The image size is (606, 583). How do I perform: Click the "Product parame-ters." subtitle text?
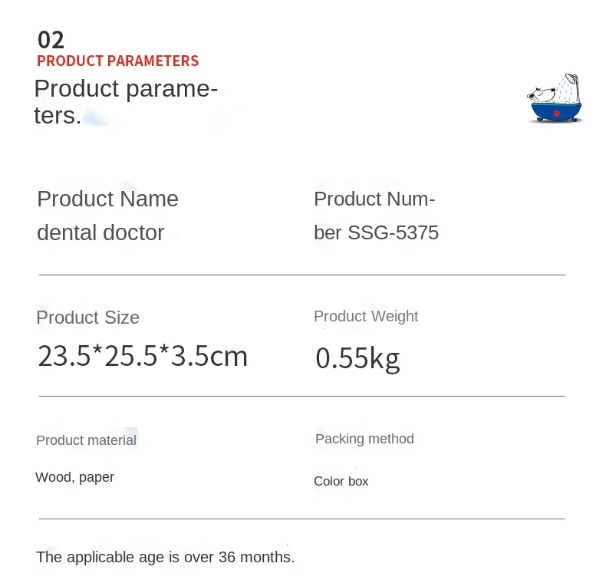[126, 101]
